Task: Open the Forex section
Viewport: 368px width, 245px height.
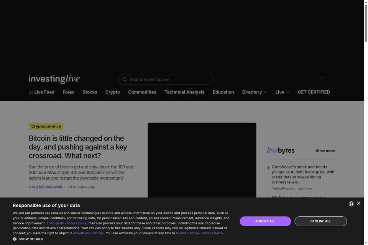Action: [x=69, y=92]
